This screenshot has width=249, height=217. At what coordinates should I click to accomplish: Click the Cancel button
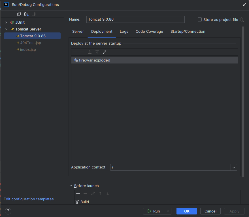click(210, 211)
